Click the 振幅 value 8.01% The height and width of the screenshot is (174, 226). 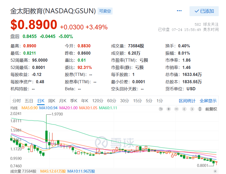(184, 53)
